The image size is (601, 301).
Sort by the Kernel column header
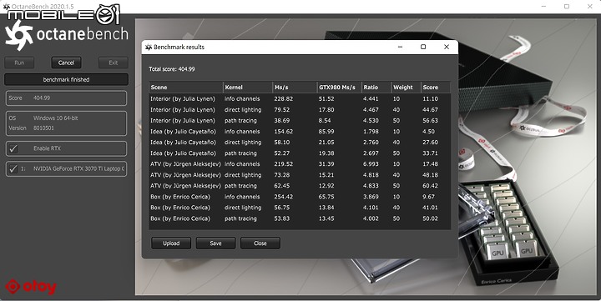click(248, 88)
